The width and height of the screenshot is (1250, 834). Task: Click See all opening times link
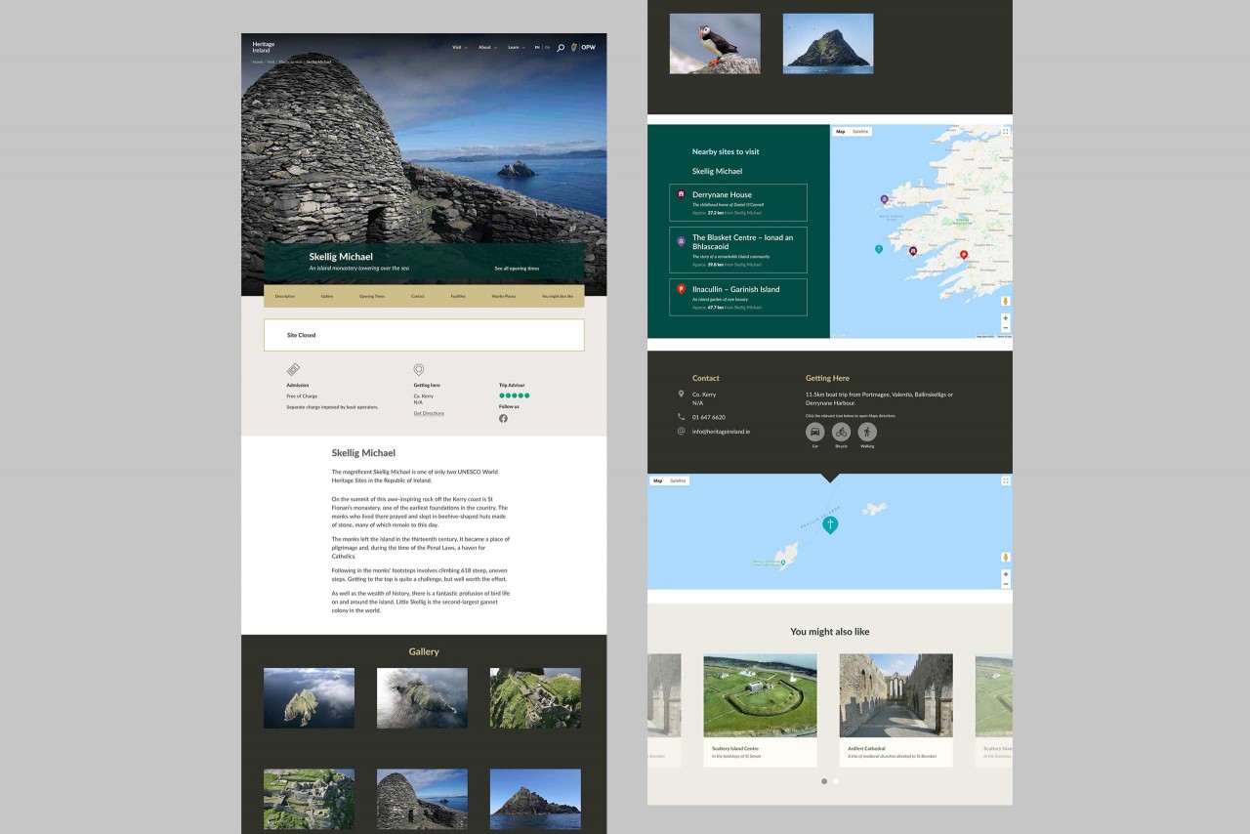(517, 268)
